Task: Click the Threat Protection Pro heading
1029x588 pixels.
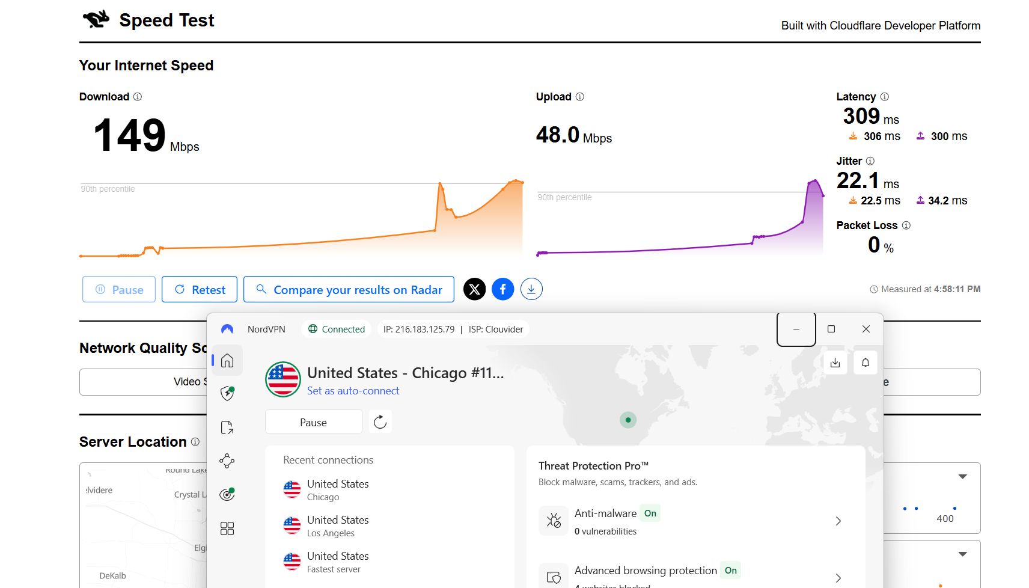Action: tap(593, 466)
